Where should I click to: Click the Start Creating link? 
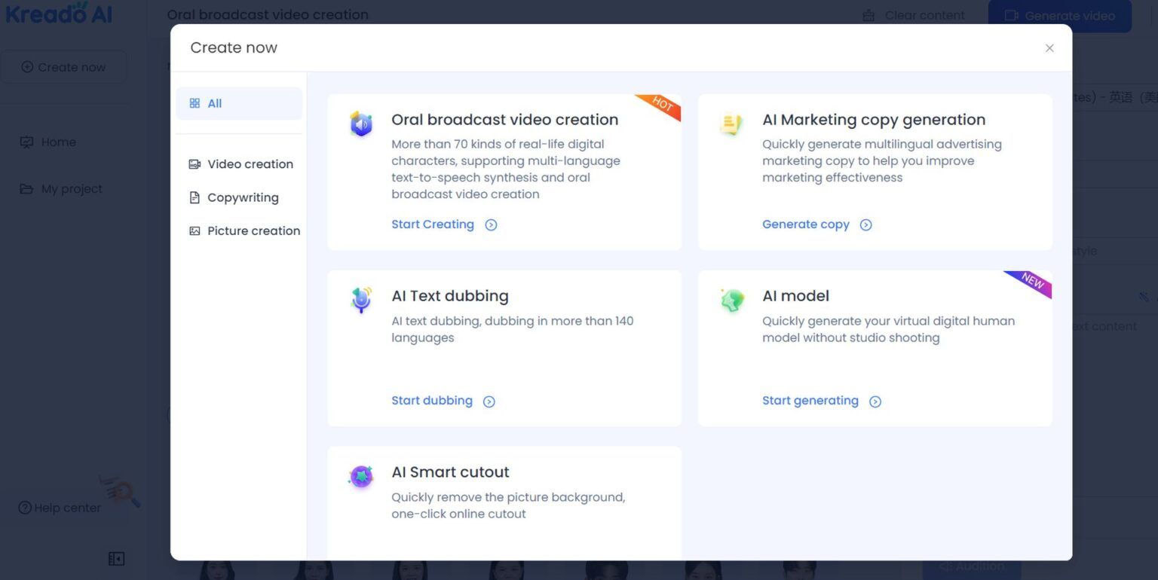433,224
